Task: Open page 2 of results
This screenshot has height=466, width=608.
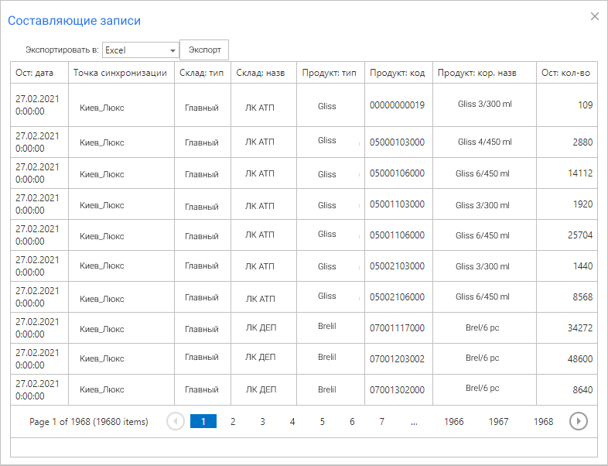Action: point(233,421)
